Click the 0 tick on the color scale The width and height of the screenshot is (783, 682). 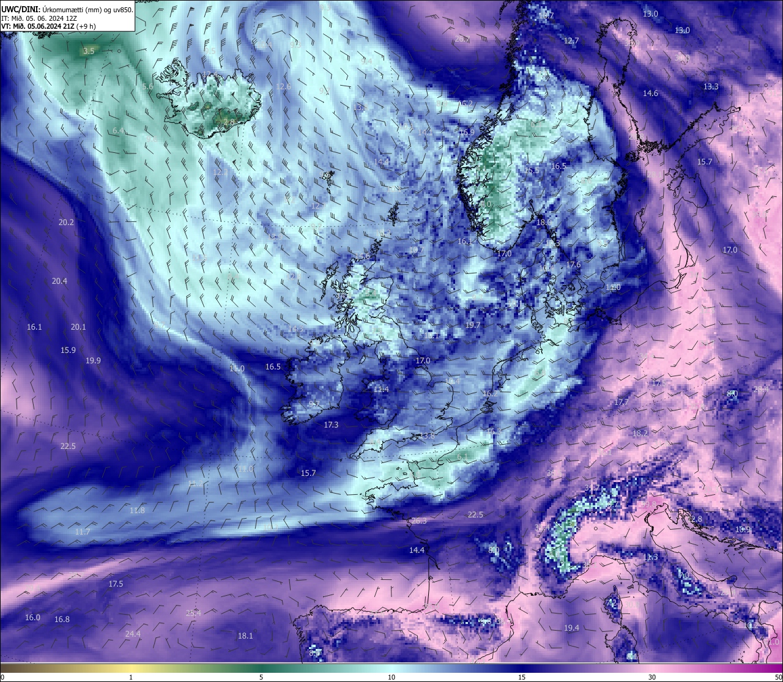[x=2, y=677]
